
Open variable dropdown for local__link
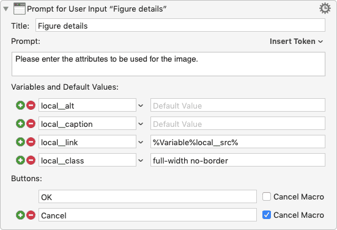pos(141,142)
